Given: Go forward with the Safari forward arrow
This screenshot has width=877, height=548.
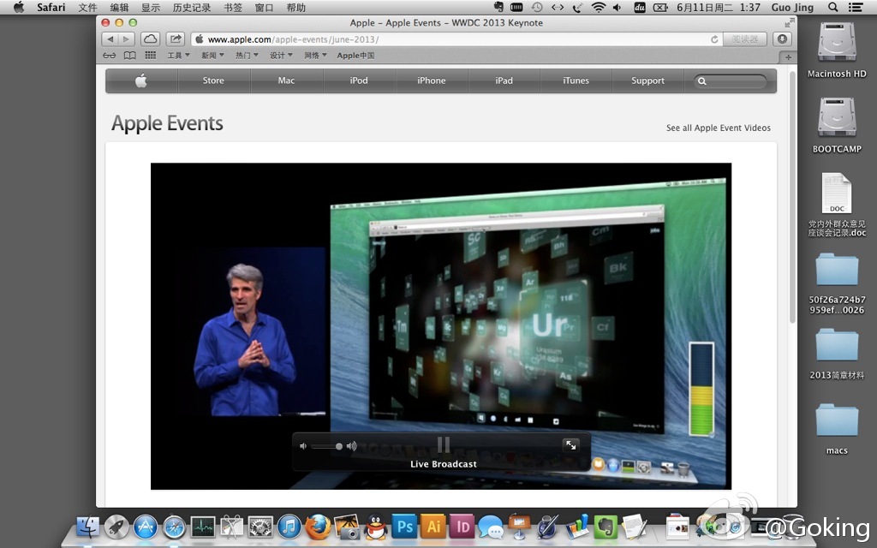Looking at the screenshot, I should tap(127, 39).
